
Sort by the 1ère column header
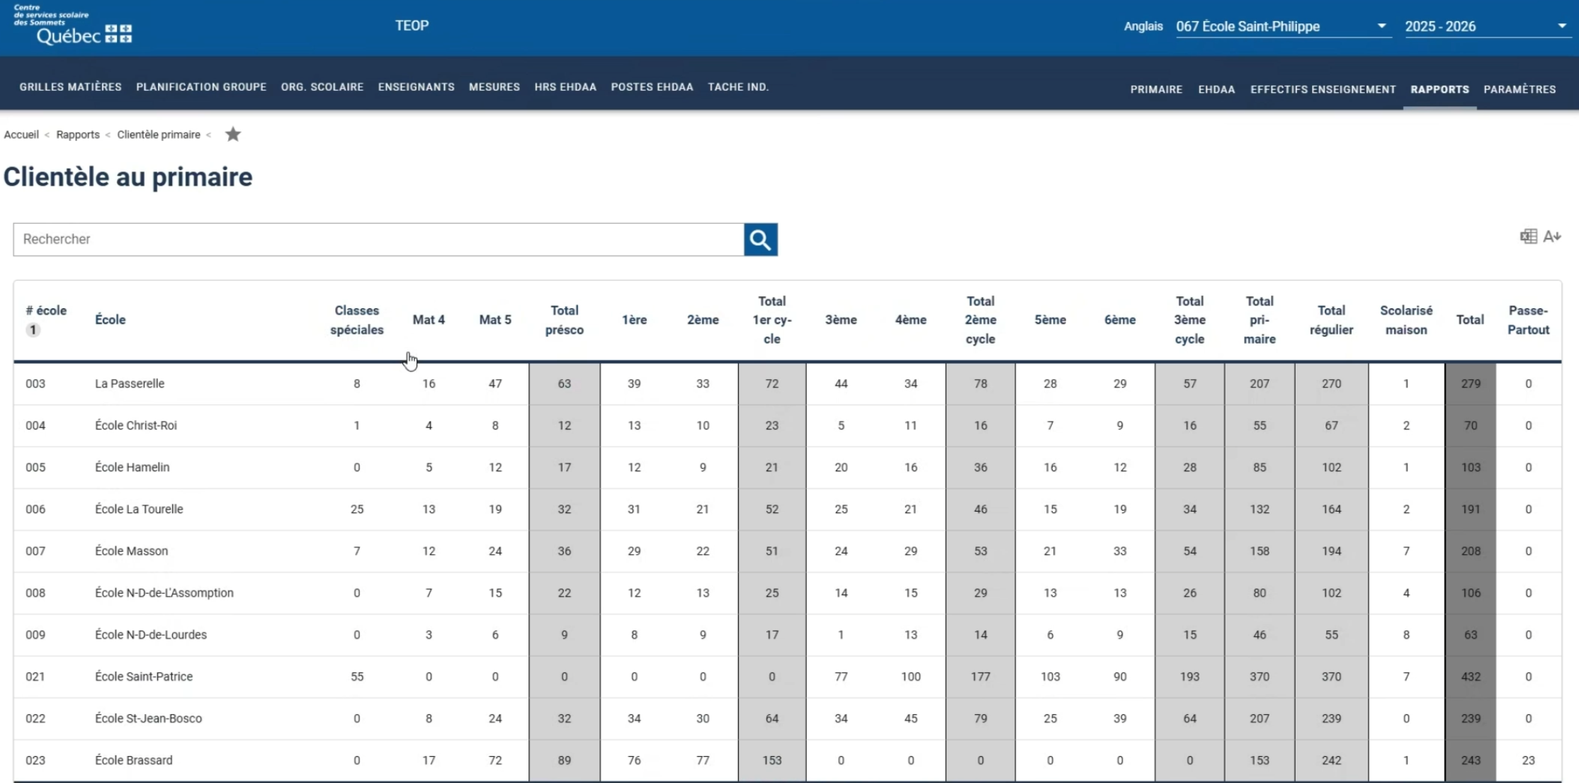(x=634, y=320)
